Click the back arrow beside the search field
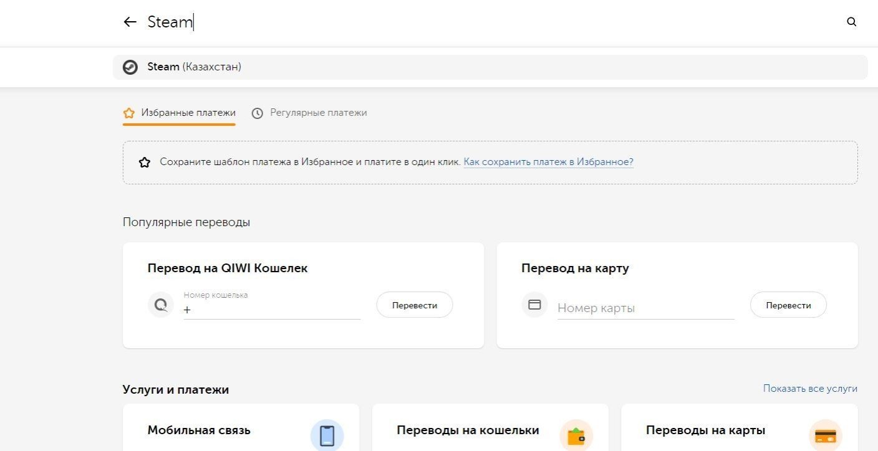This screenshot has height=451, width=878. (x=130, y=22)
